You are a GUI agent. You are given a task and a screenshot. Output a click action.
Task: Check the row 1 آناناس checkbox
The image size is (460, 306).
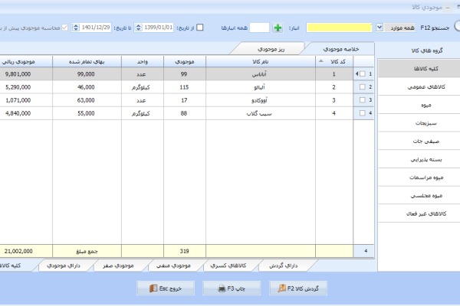363,73
